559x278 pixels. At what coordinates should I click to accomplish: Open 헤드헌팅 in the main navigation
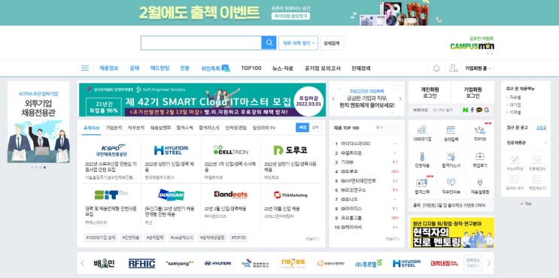[x=159, y=68]
